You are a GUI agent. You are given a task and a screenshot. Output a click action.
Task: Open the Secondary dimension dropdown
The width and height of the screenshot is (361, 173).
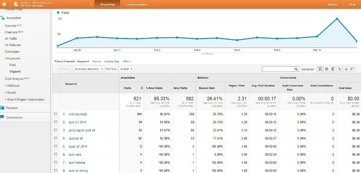pos(89,69)
